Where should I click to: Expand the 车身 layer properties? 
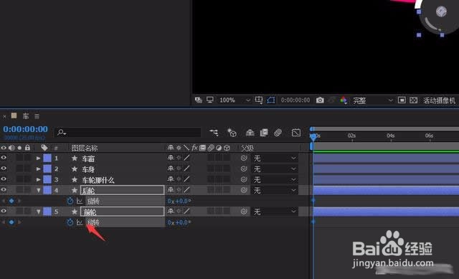(38, 169)
